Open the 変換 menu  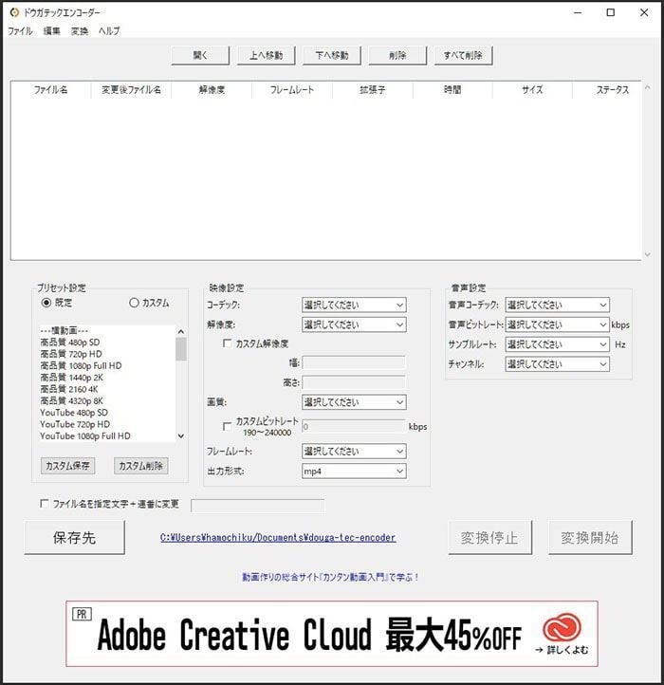[80, 31]
